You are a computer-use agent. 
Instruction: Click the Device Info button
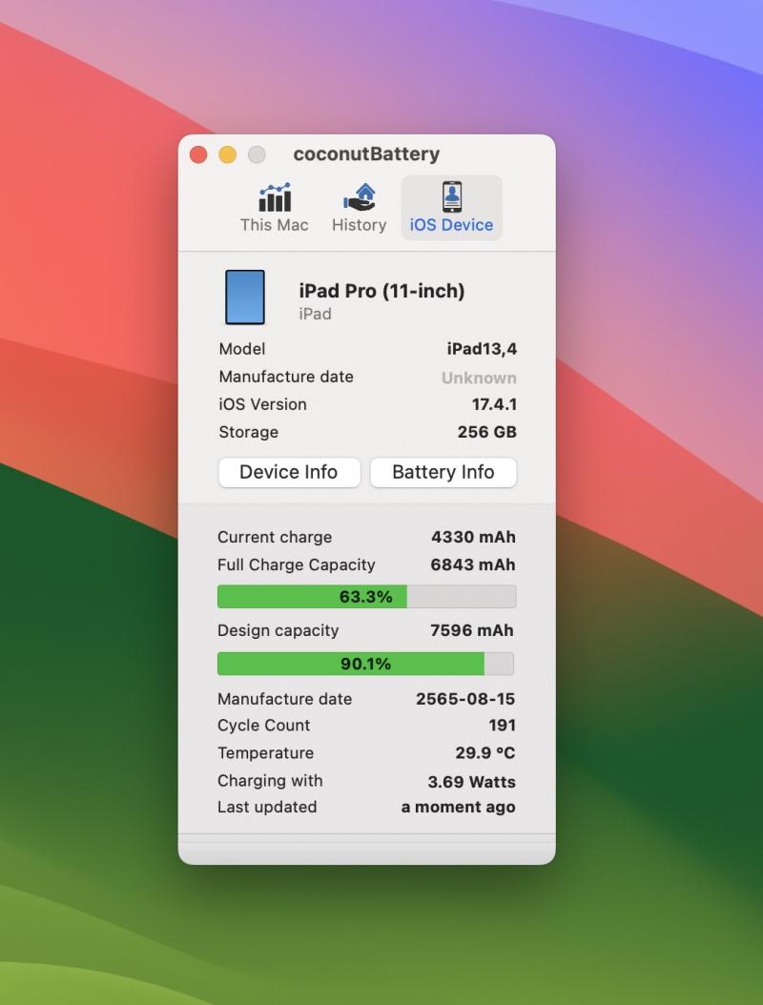[289, 472]
